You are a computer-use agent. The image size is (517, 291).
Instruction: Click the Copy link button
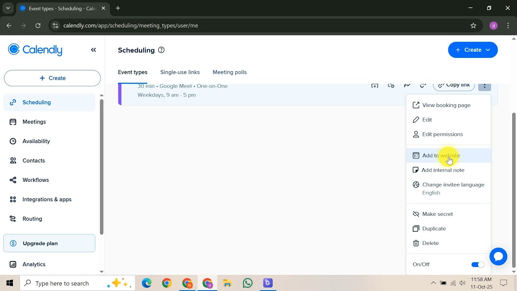tap(454, 86)
